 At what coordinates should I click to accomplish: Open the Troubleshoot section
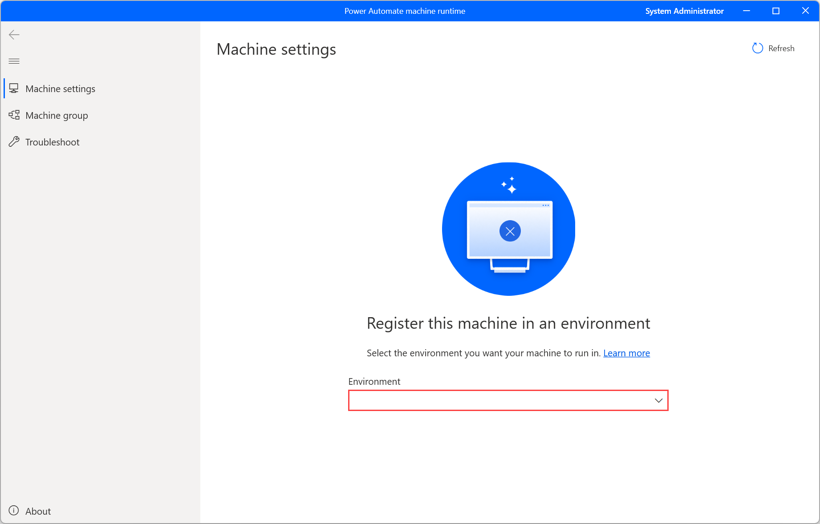(x=52, y=141)
